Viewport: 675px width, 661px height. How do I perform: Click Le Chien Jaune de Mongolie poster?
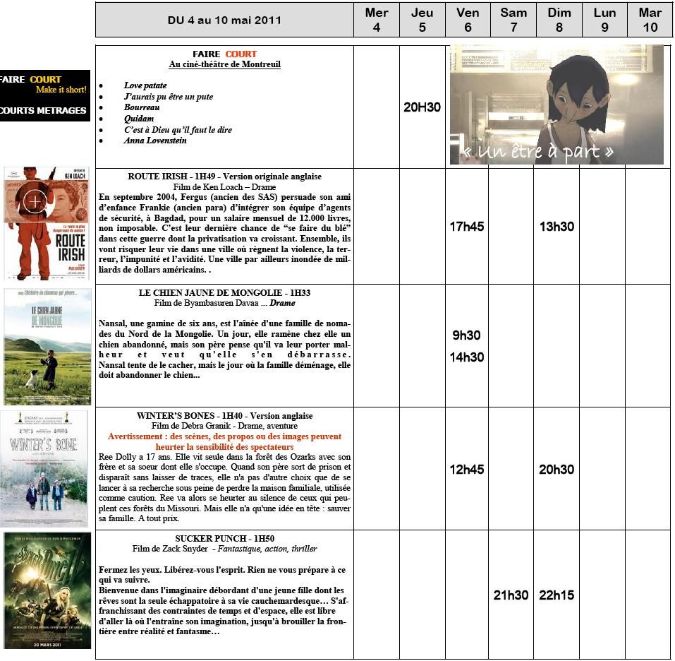(x=47, y=347)
